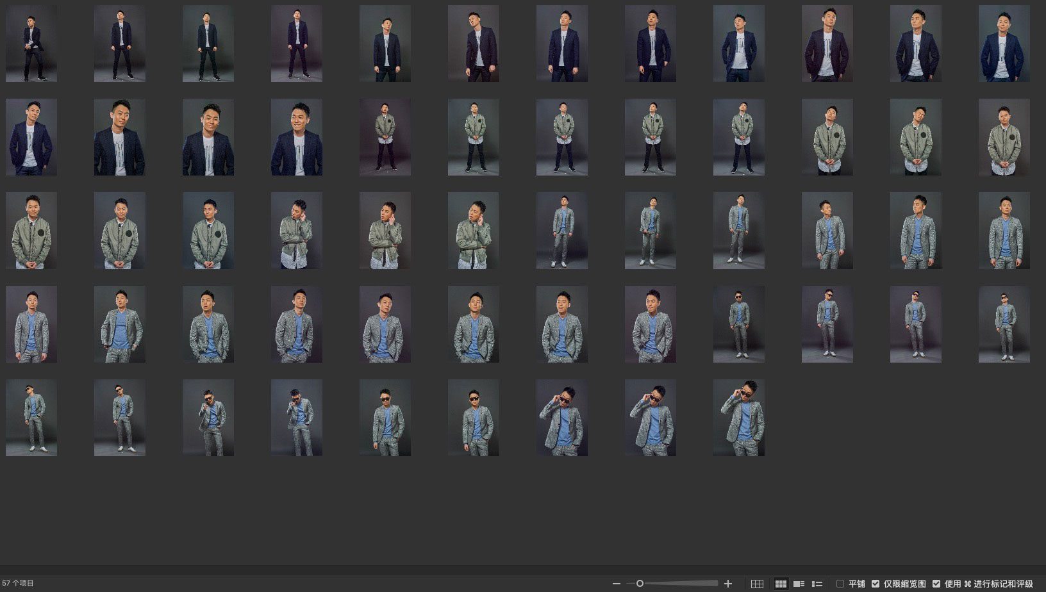Switch to details view mode icon
The height and width of the screenshot is (592, 1046).
click(799, 584)
